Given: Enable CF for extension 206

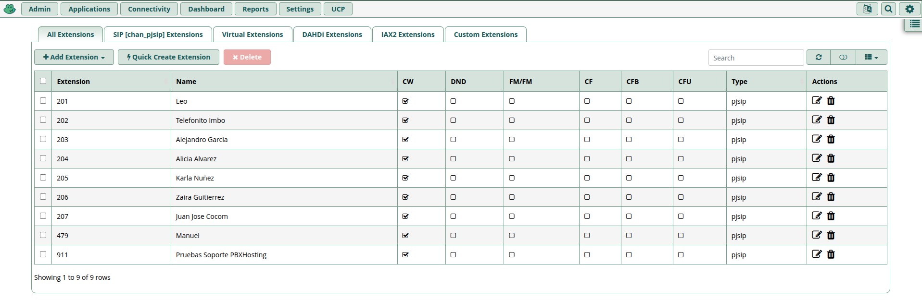Looking at the screenshot, I should click(587, 197).
